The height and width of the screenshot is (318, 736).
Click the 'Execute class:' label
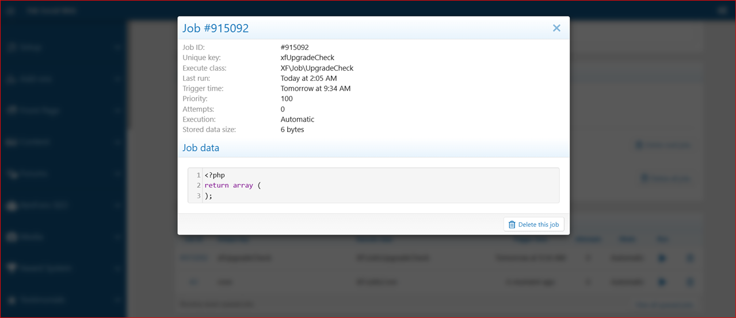tap(204, 68)
